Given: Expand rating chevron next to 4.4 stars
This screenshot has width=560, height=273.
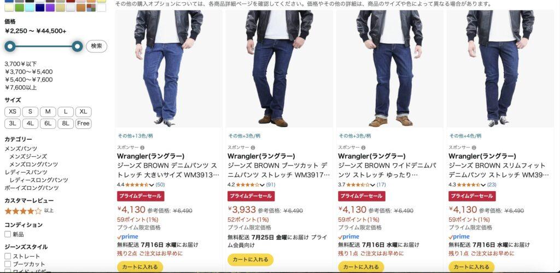Looking at the screenshot, I should [151, 185].
